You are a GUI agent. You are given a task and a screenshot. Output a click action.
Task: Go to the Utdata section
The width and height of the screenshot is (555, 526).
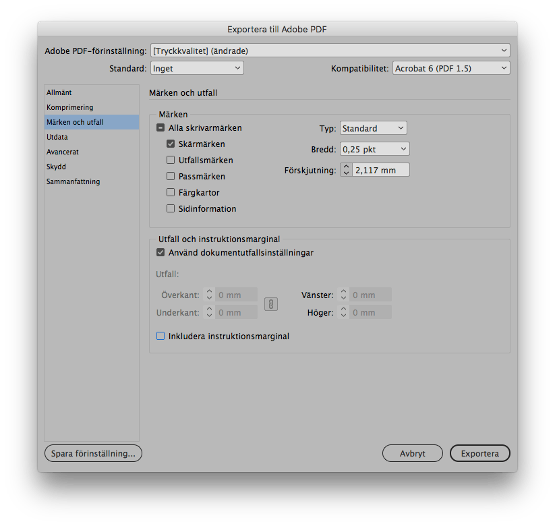coord(91,137)
